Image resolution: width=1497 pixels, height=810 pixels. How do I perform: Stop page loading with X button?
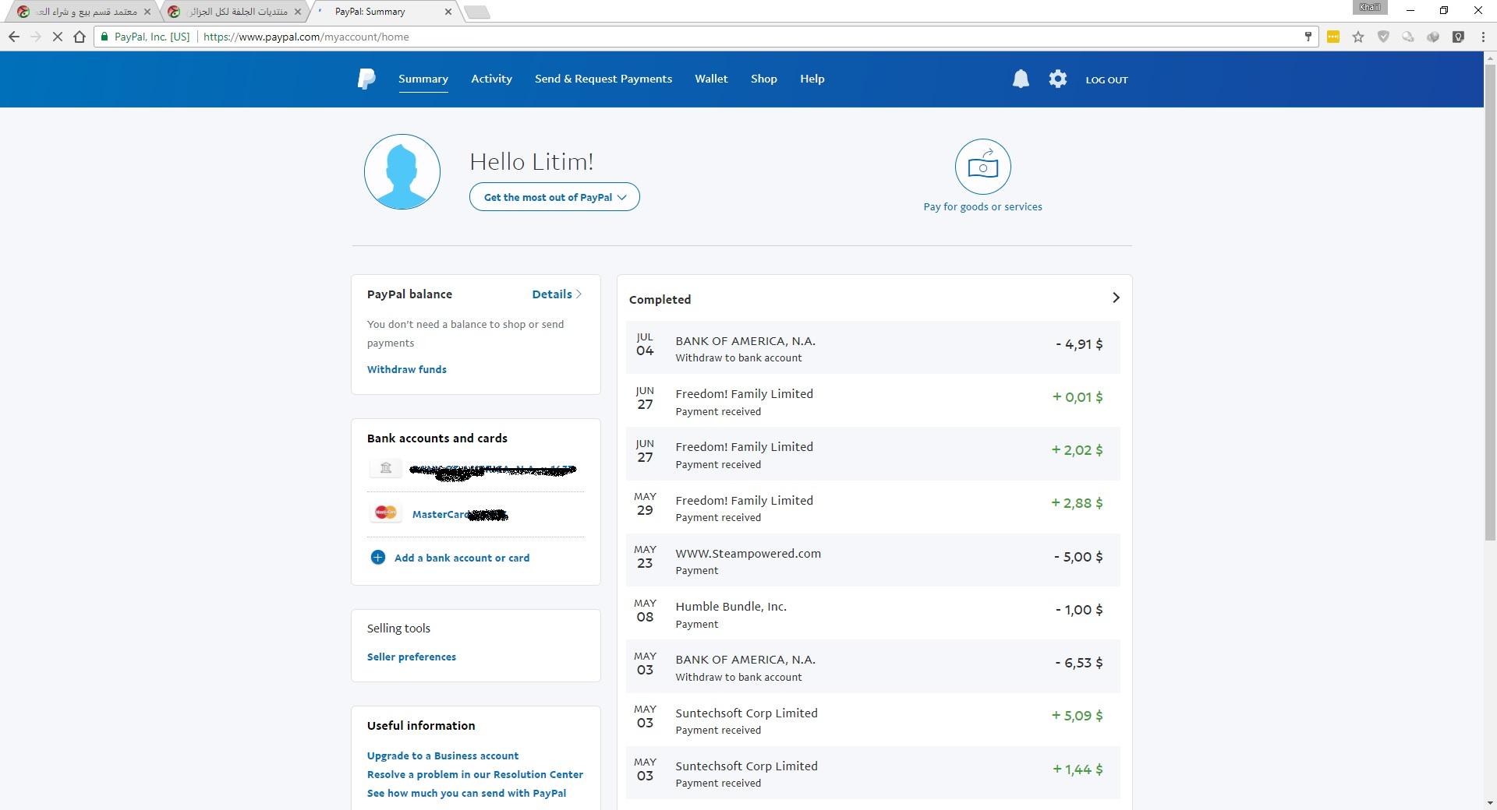pyautogui.click(x=57, y=37)
